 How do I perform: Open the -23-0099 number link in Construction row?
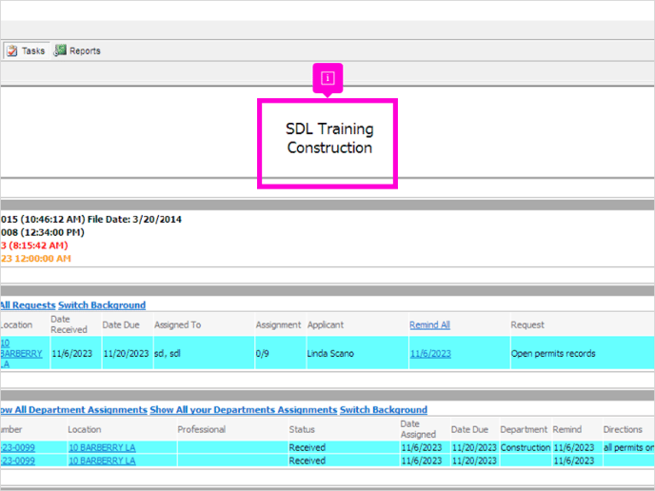pos(18,447)
